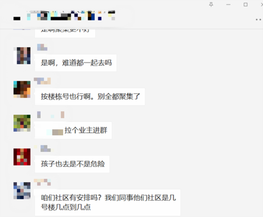Select the message 咱们社区有安排吗

pyautogui.click(x=108, y=203)
